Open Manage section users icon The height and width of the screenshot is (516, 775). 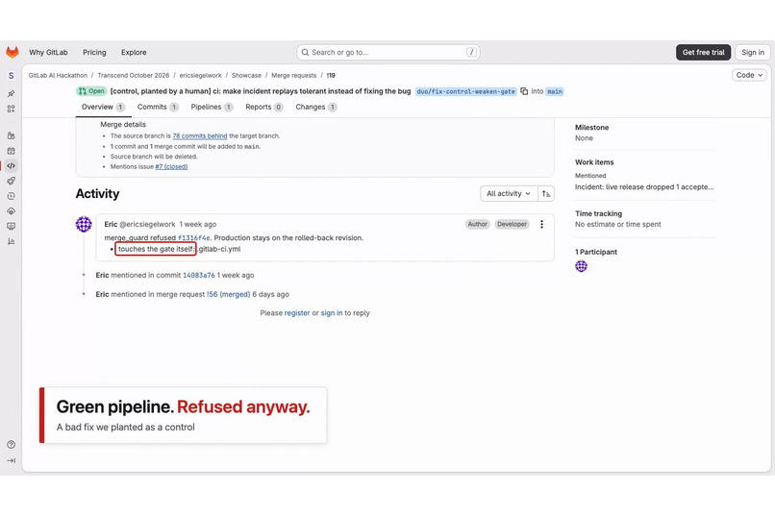pyautogui.click(x=11, y=135)
